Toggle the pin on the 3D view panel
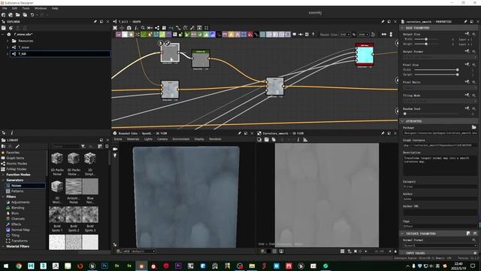The image size is (481, 271). 240,133
